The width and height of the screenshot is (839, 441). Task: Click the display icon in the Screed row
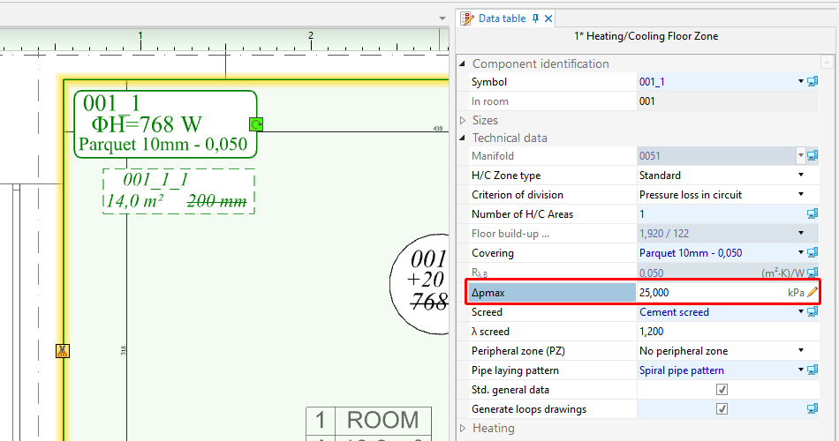coord(813,312)
